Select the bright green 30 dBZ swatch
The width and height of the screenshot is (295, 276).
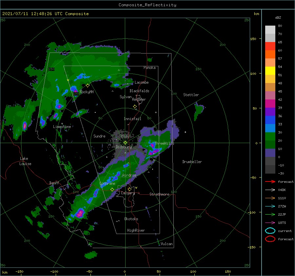coord(270,137)
